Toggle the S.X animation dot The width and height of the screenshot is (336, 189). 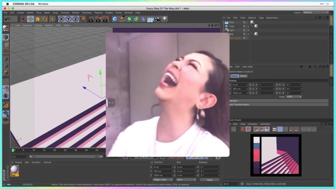(251, 85)
